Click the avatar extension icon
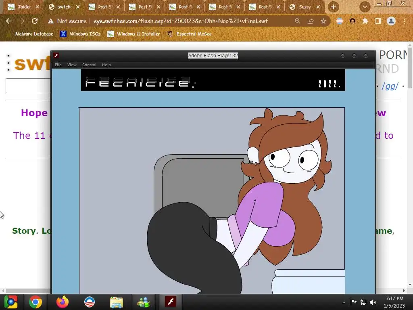The width and height of the screenshot is (413, 310). point(353,21)
